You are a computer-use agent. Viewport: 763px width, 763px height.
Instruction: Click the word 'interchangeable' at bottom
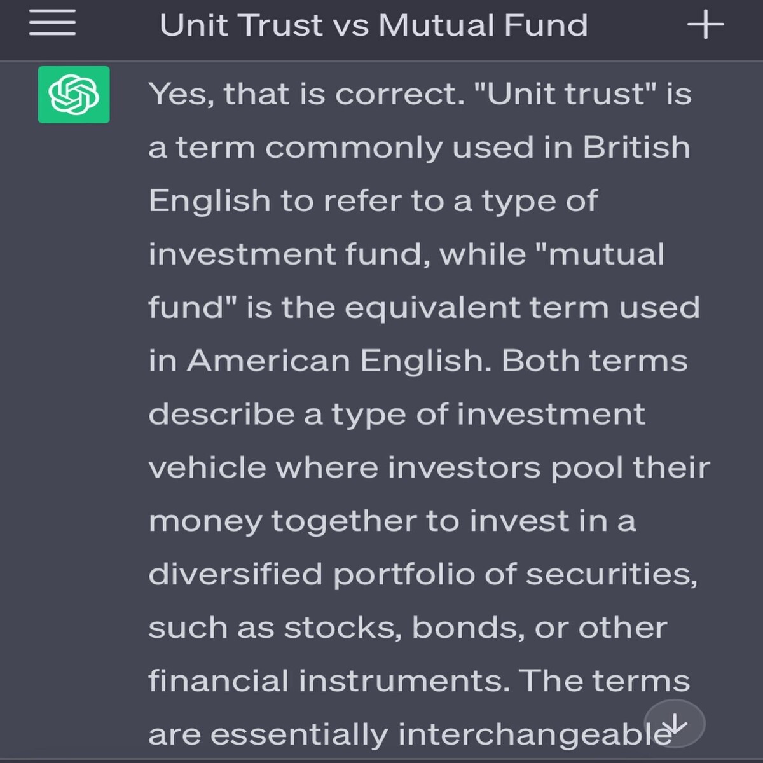[534, 734]
